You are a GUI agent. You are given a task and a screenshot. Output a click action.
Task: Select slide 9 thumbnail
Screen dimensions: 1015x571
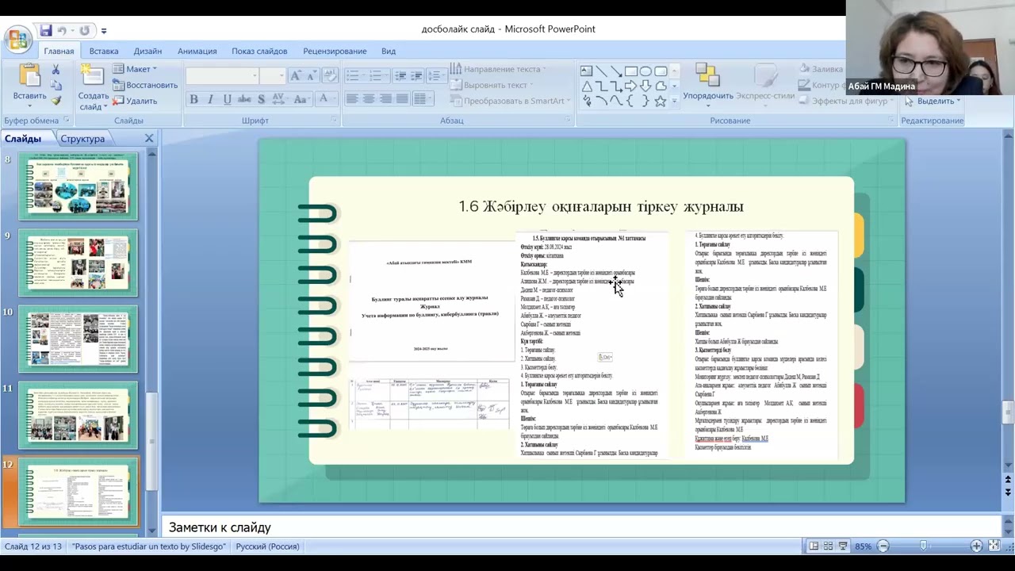pyautogui.click(x=78, y=263)
